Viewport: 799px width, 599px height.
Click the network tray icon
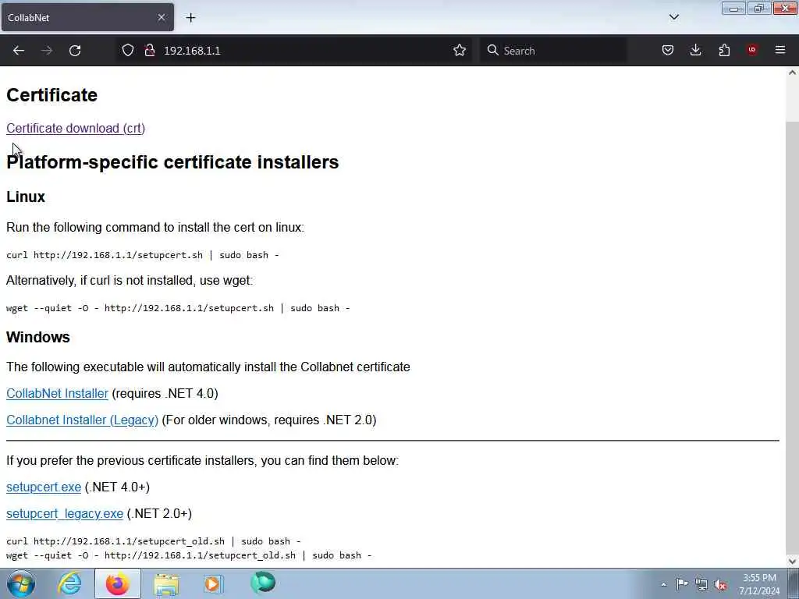tap(701, 584)
